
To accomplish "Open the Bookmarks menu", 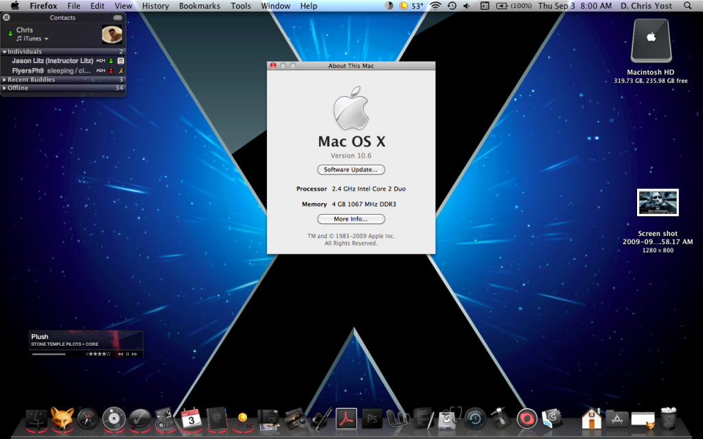I will 200,5.
